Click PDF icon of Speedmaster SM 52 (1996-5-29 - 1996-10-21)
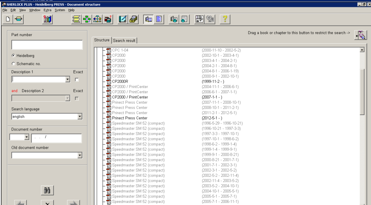Viewport: 371px width, 205px height. (109, 123)
